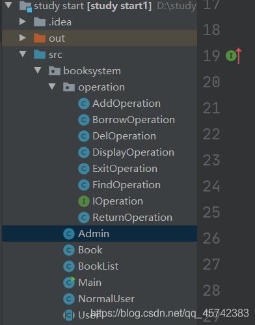
Task: Click the green implemented-interface gutter icon at line 19
Action: (x=231, y=56)
